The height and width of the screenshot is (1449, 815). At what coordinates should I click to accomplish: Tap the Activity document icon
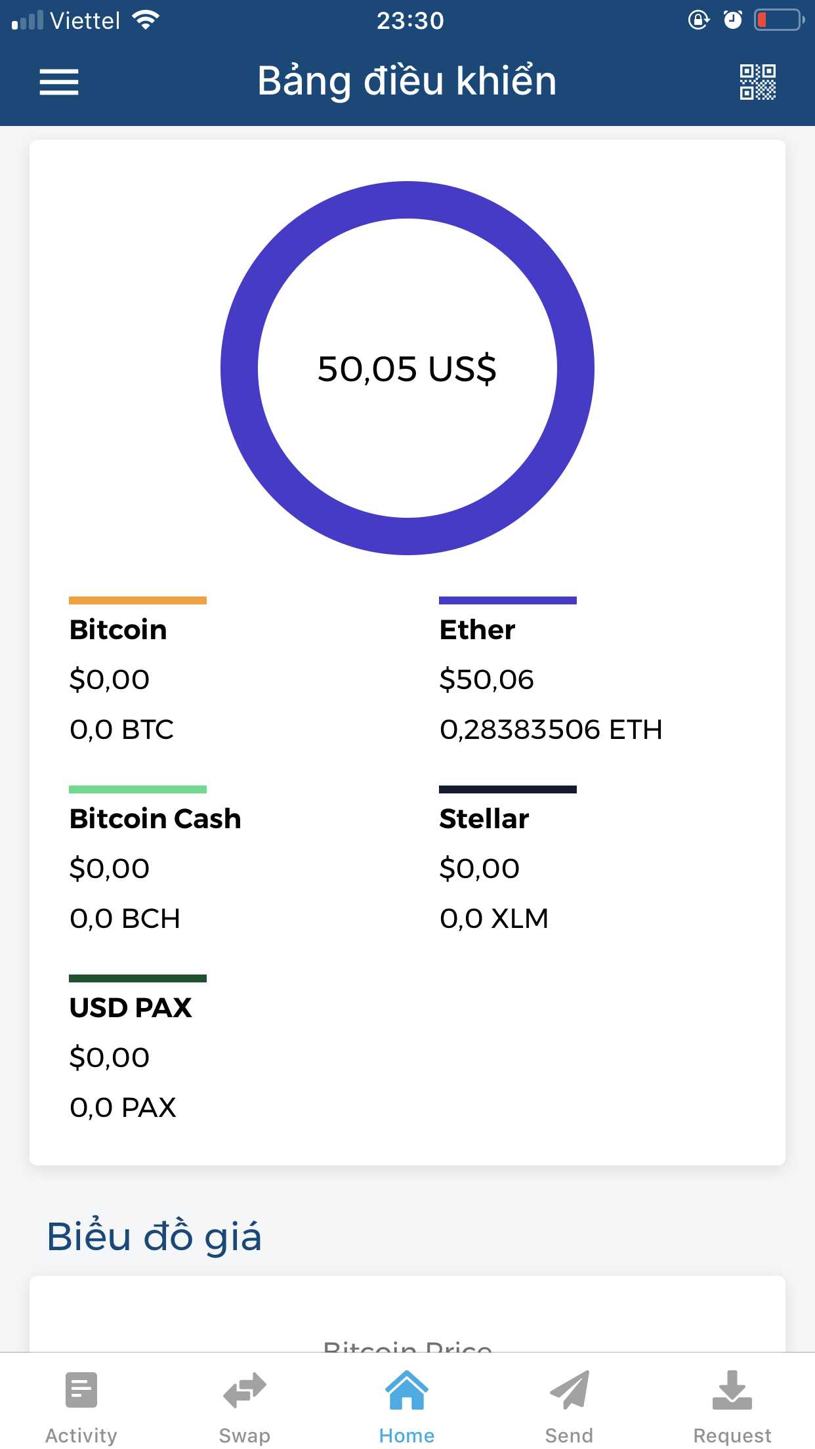pyautogui.click(x=81, y=1389)
